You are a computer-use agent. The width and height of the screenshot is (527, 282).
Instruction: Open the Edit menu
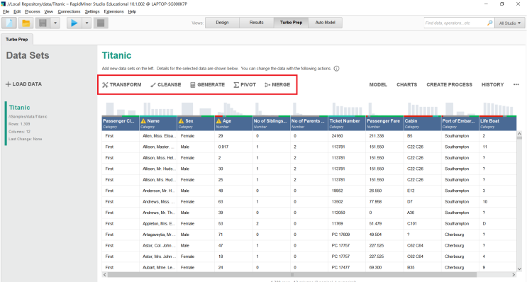point(17,11)
